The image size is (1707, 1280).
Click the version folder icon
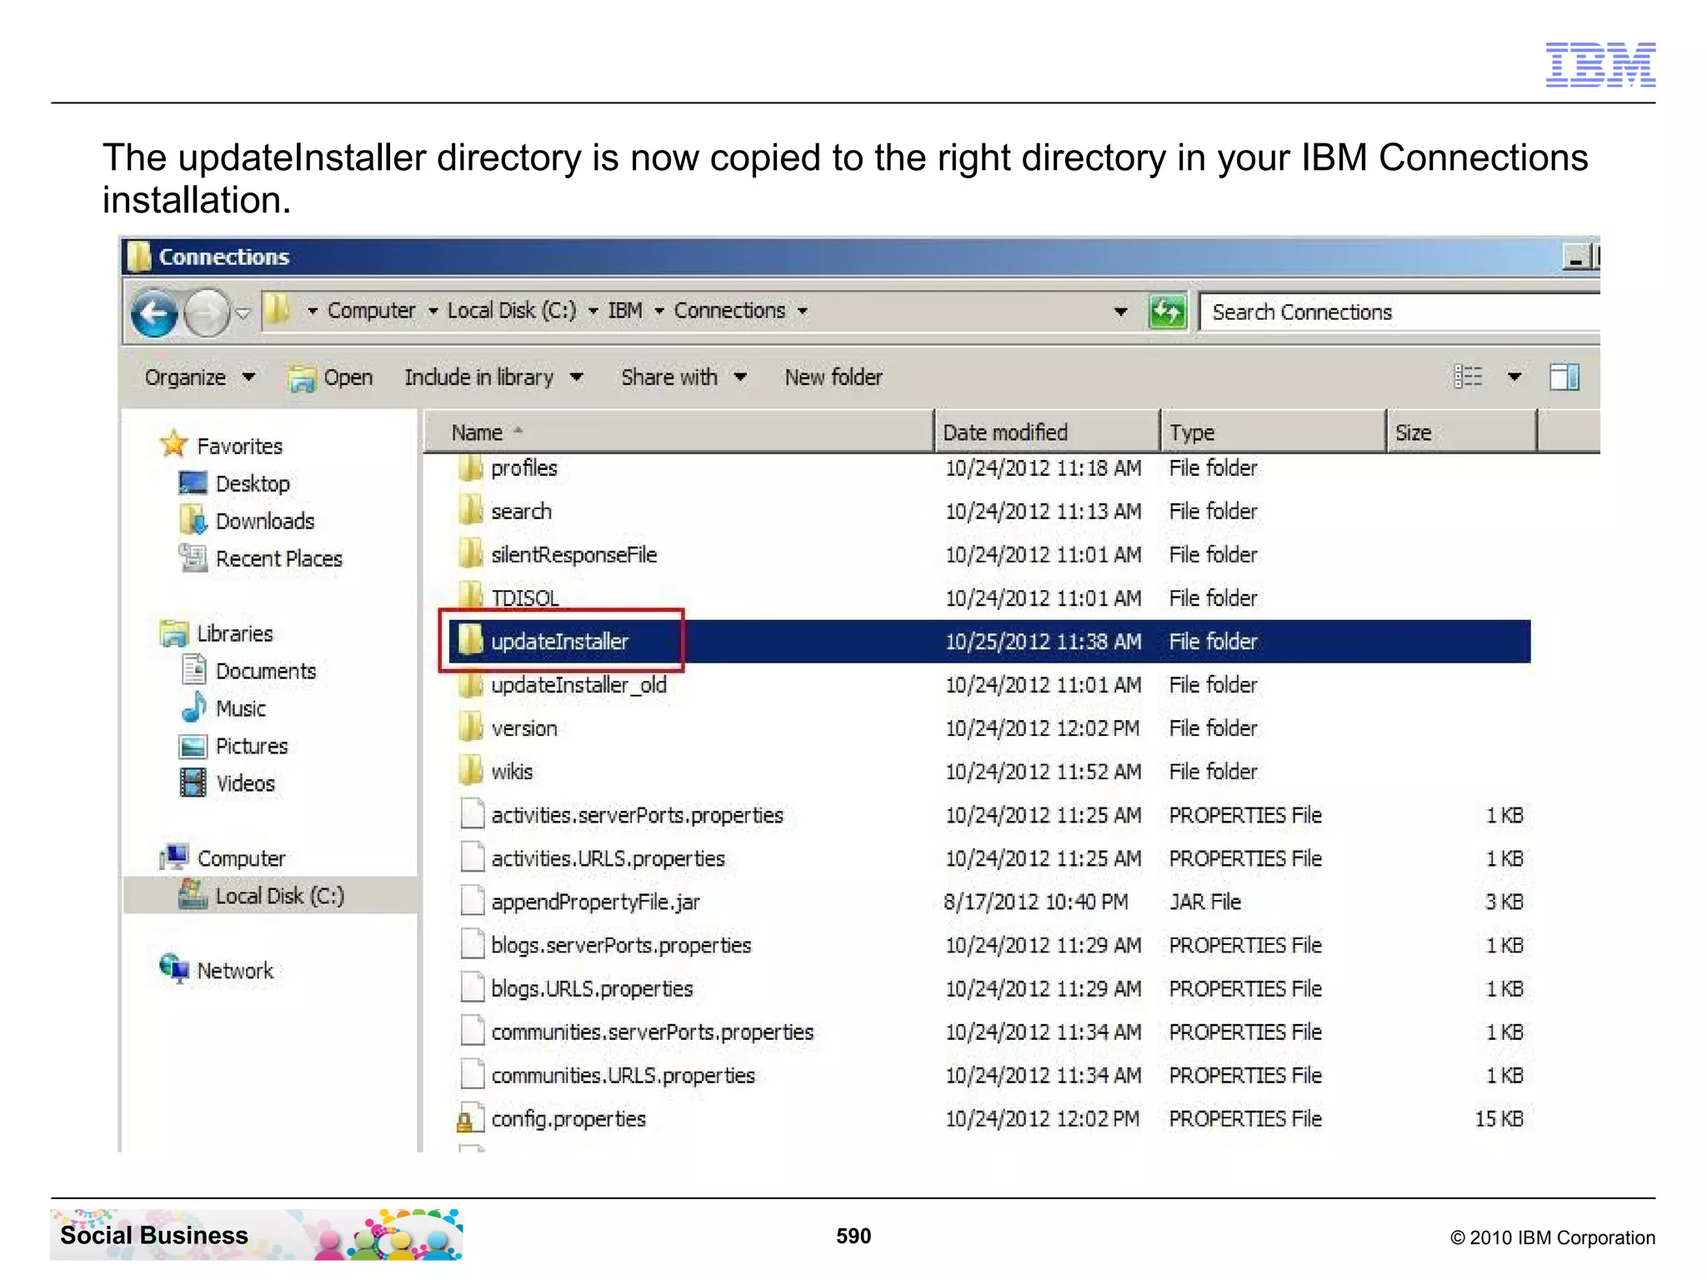point(471,727)
